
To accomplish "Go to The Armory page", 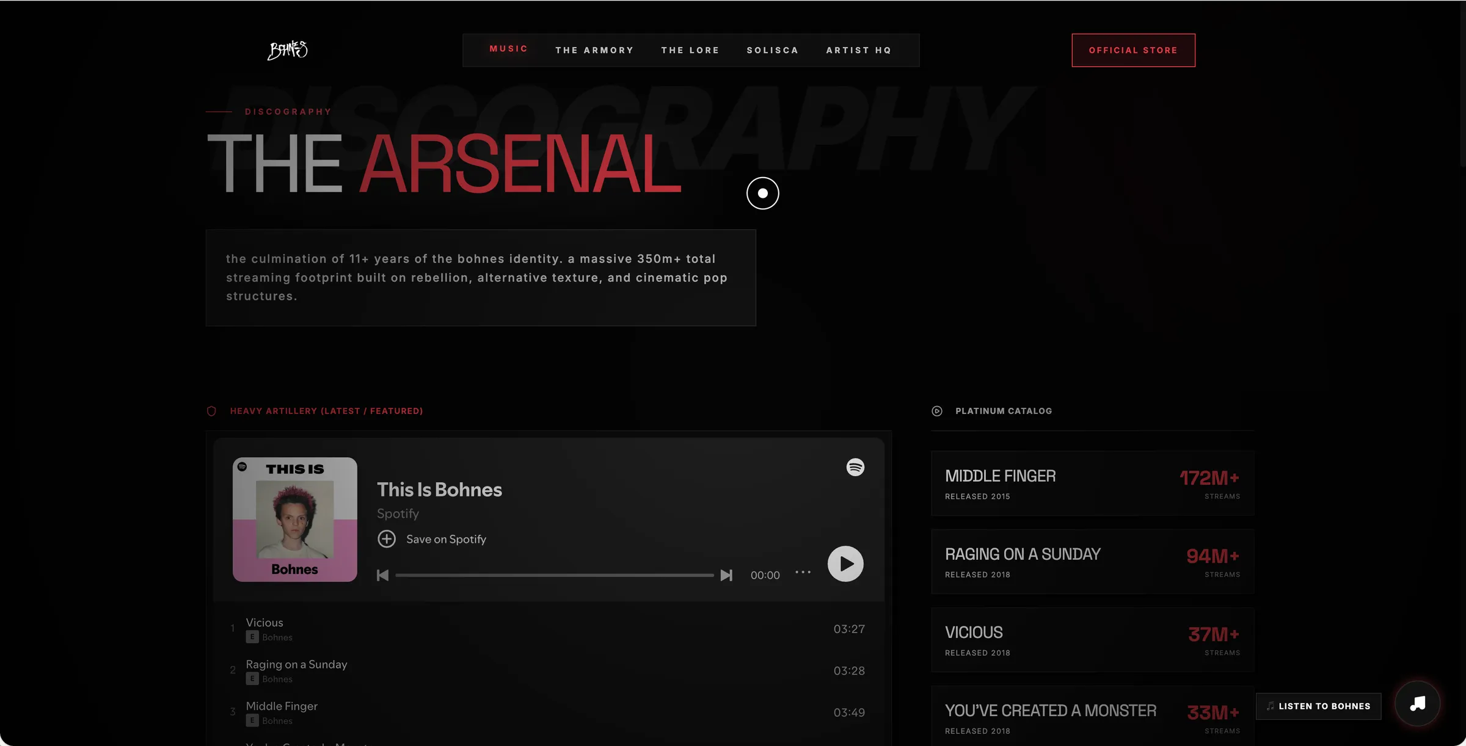I will coord(594,50).
